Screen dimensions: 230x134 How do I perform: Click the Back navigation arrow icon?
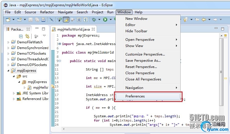(204, 20)
